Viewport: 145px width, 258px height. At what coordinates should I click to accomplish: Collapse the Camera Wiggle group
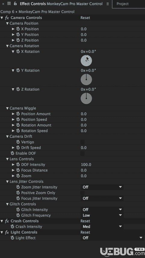(x=7, y=108)
